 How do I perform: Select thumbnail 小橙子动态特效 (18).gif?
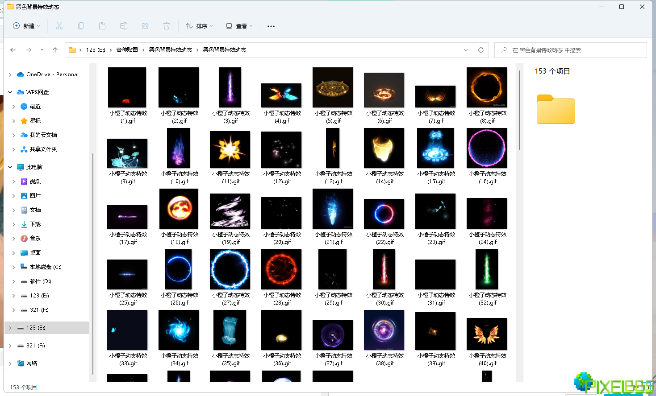[x=179, y=209]
